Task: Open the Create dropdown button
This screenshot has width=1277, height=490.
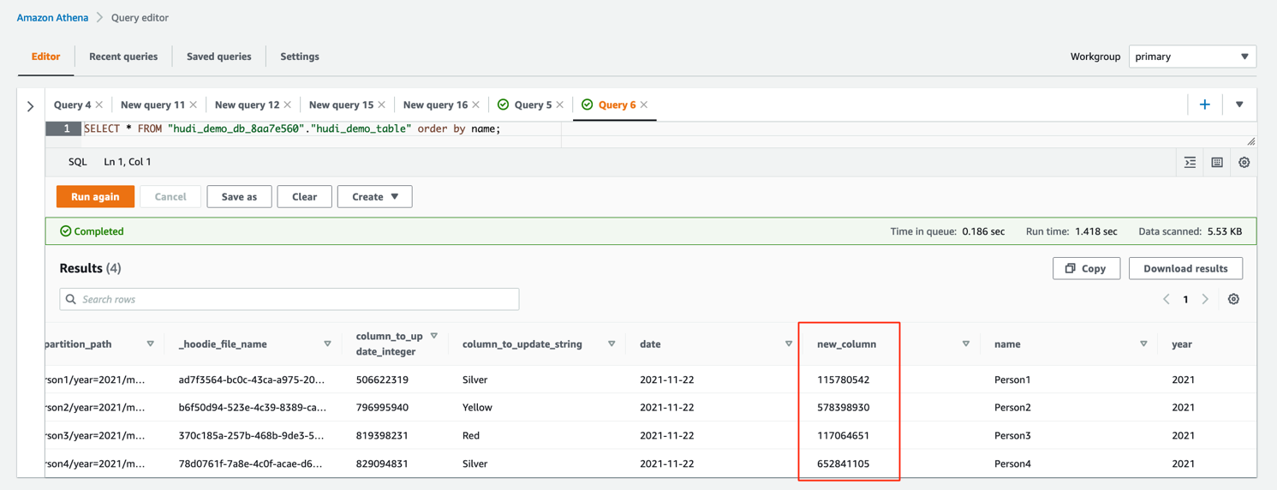Action: pyautogui.click(x=374, y=196)
